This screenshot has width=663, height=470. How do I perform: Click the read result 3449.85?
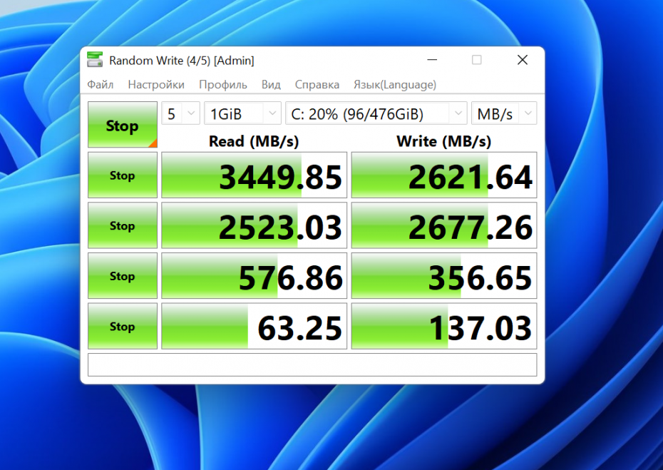[x=254, y=175]
